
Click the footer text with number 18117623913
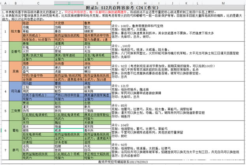122,161
